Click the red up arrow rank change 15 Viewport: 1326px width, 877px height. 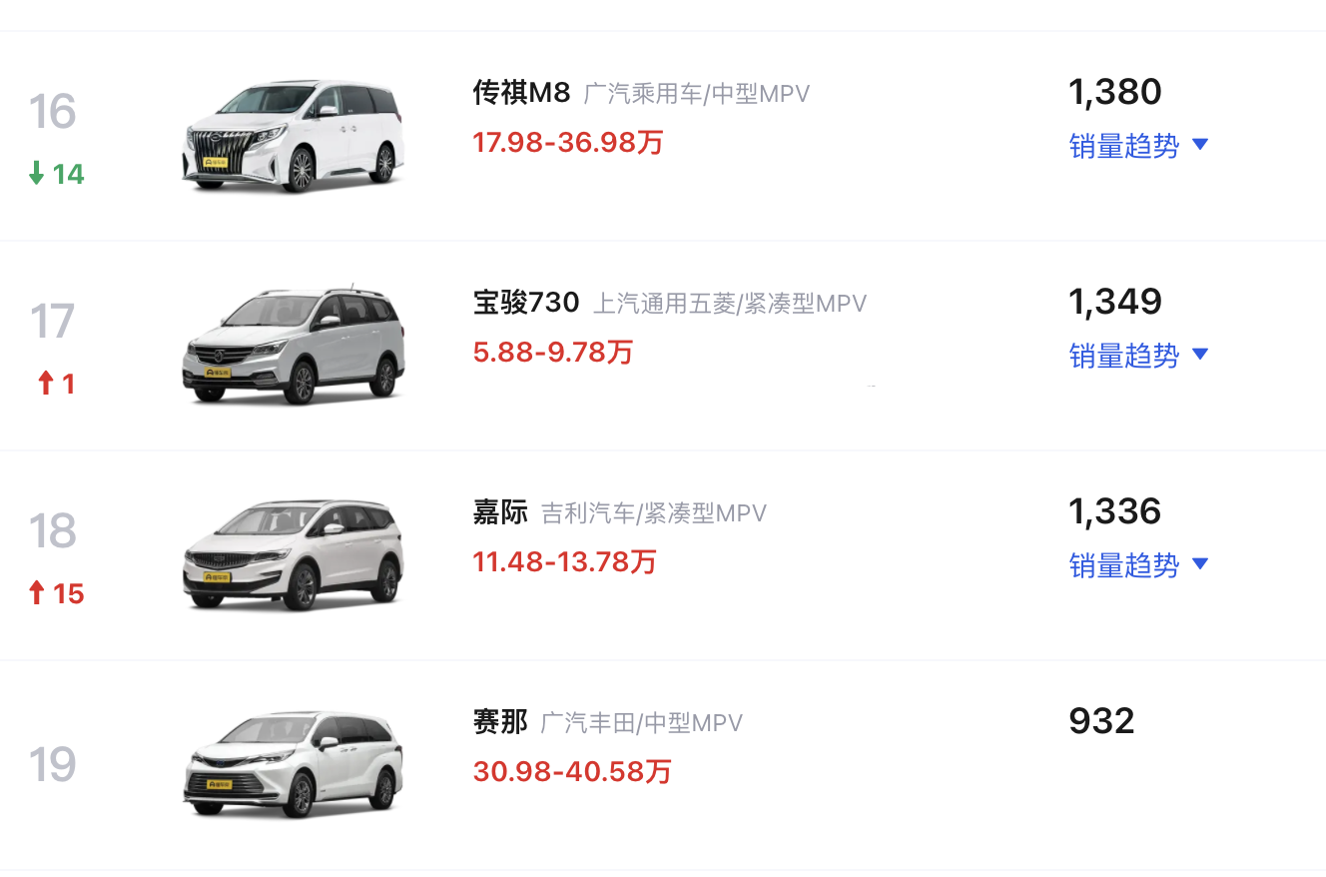coord(56,594)
